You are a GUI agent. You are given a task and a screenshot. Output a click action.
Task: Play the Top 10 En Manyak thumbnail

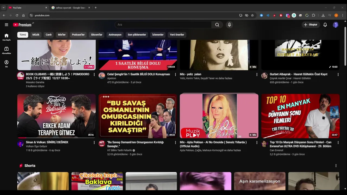point(300,116)
